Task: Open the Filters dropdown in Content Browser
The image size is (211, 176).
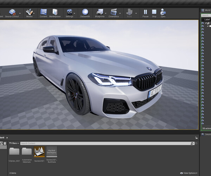Action: click(14, 143)
